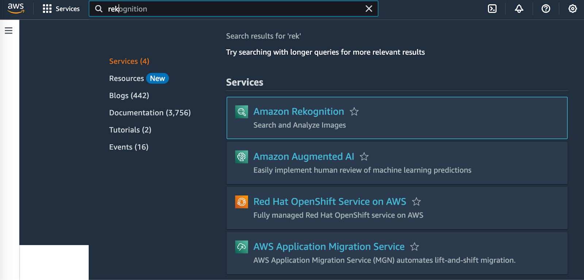Favorite Amazon Augmented AI with the star

(x=364, y=157)
